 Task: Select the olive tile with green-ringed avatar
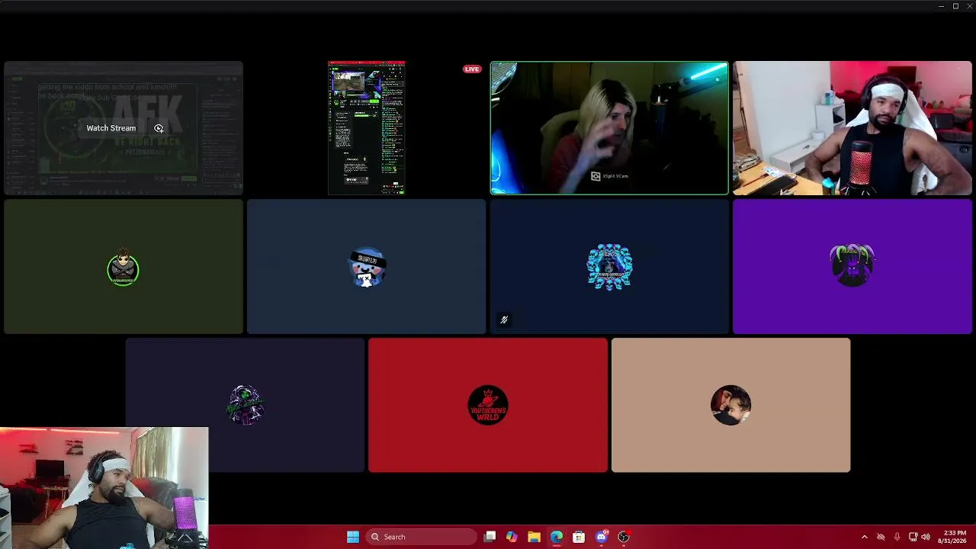tap(124, 267)
